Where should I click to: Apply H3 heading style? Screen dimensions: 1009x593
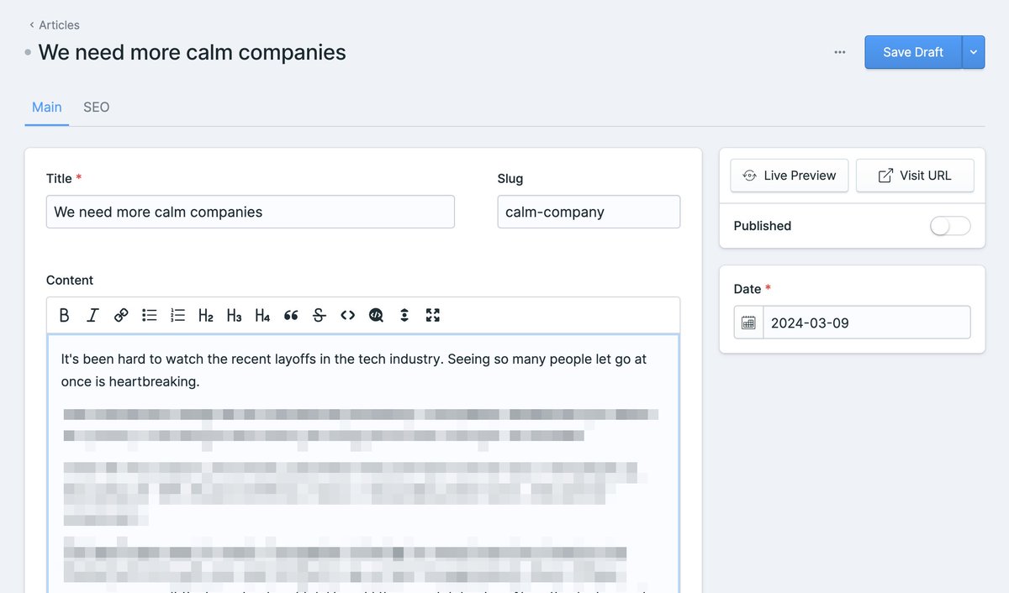tap(235, 315)
